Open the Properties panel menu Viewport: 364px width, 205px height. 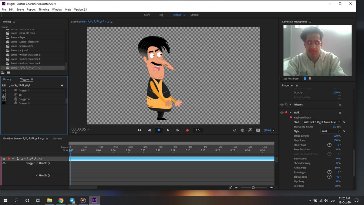(297, 85)
